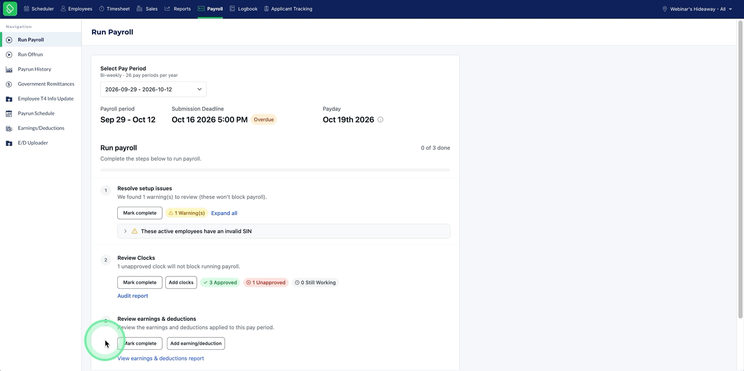Open the Sales tab
The height and width of the screenshot is (371, 744).
pos(147,9)
